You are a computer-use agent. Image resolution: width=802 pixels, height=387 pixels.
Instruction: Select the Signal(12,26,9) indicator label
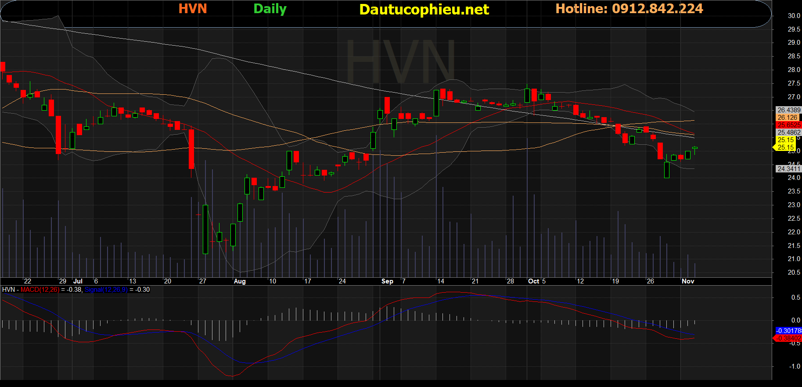[x=106, y=290]
